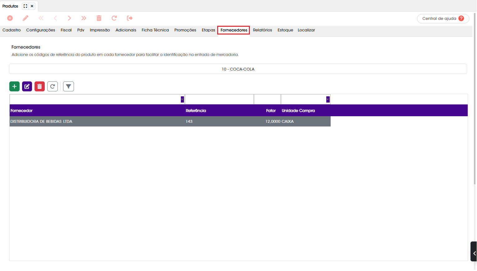The height and width of the screenshot is (271, 477).
Task: Click reference value 143 cell
Action: tap(189, 122)
